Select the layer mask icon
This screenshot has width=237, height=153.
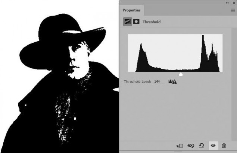[x=136, y=22]
